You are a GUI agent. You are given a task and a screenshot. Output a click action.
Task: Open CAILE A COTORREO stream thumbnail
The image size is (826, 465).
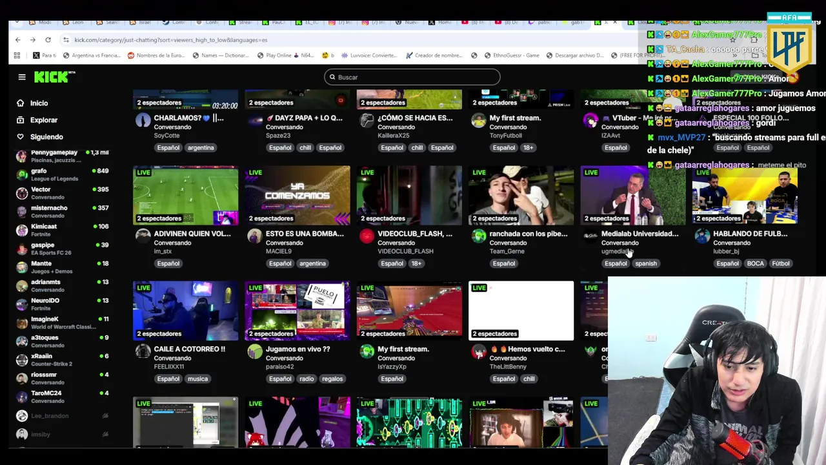[x=186, y=311]
